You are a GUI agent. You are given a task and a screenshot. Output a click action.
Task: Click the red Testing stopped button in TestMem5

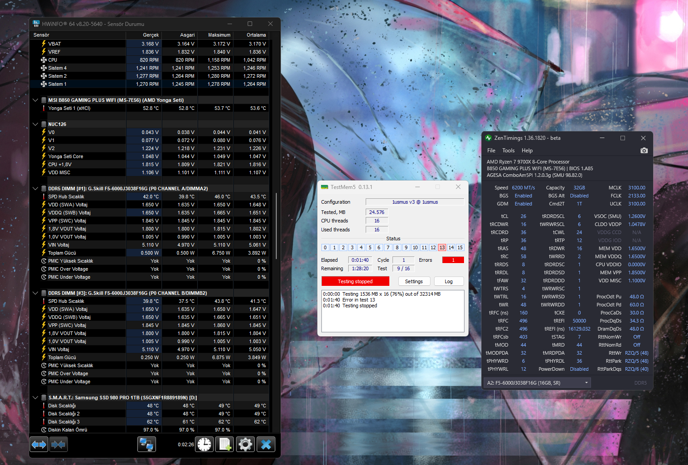pyautogui.click(x=355, y=281)
